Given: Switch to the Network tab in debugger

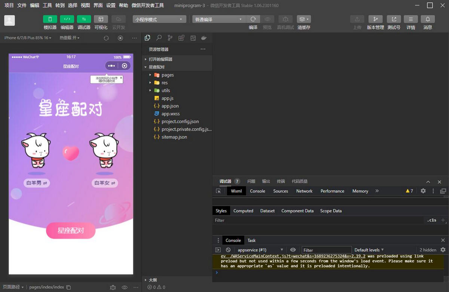Looking at the screenshot, I should [x=304, y=191].
